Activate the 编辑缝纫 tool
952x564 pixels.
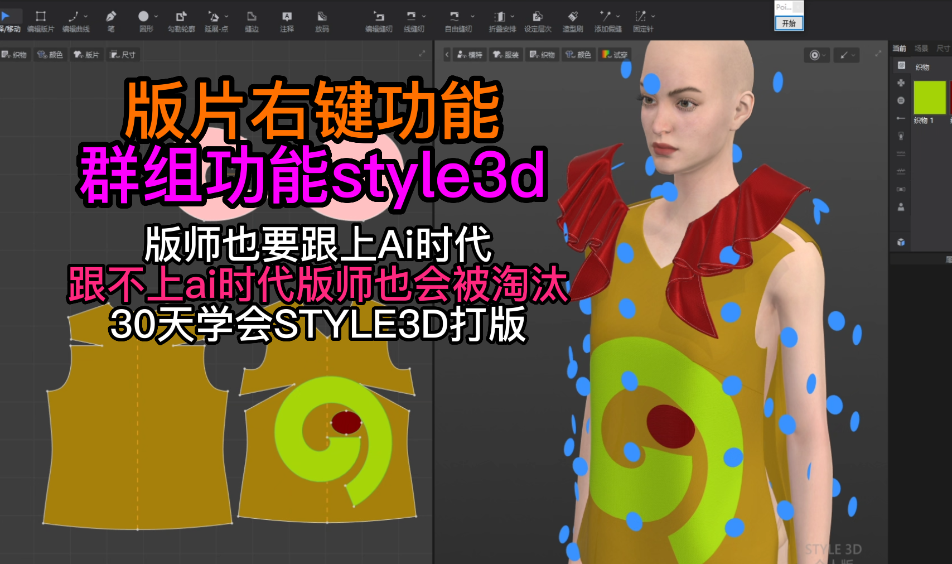click(x=379, y=21)
